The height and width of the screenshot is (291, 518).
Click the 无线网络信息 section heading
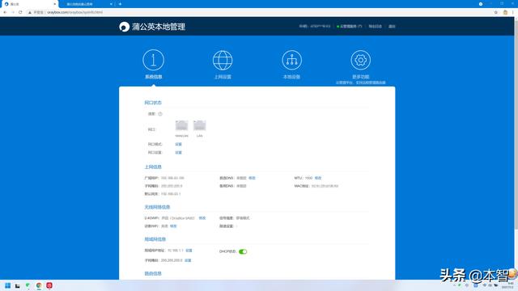coord(157,207)
